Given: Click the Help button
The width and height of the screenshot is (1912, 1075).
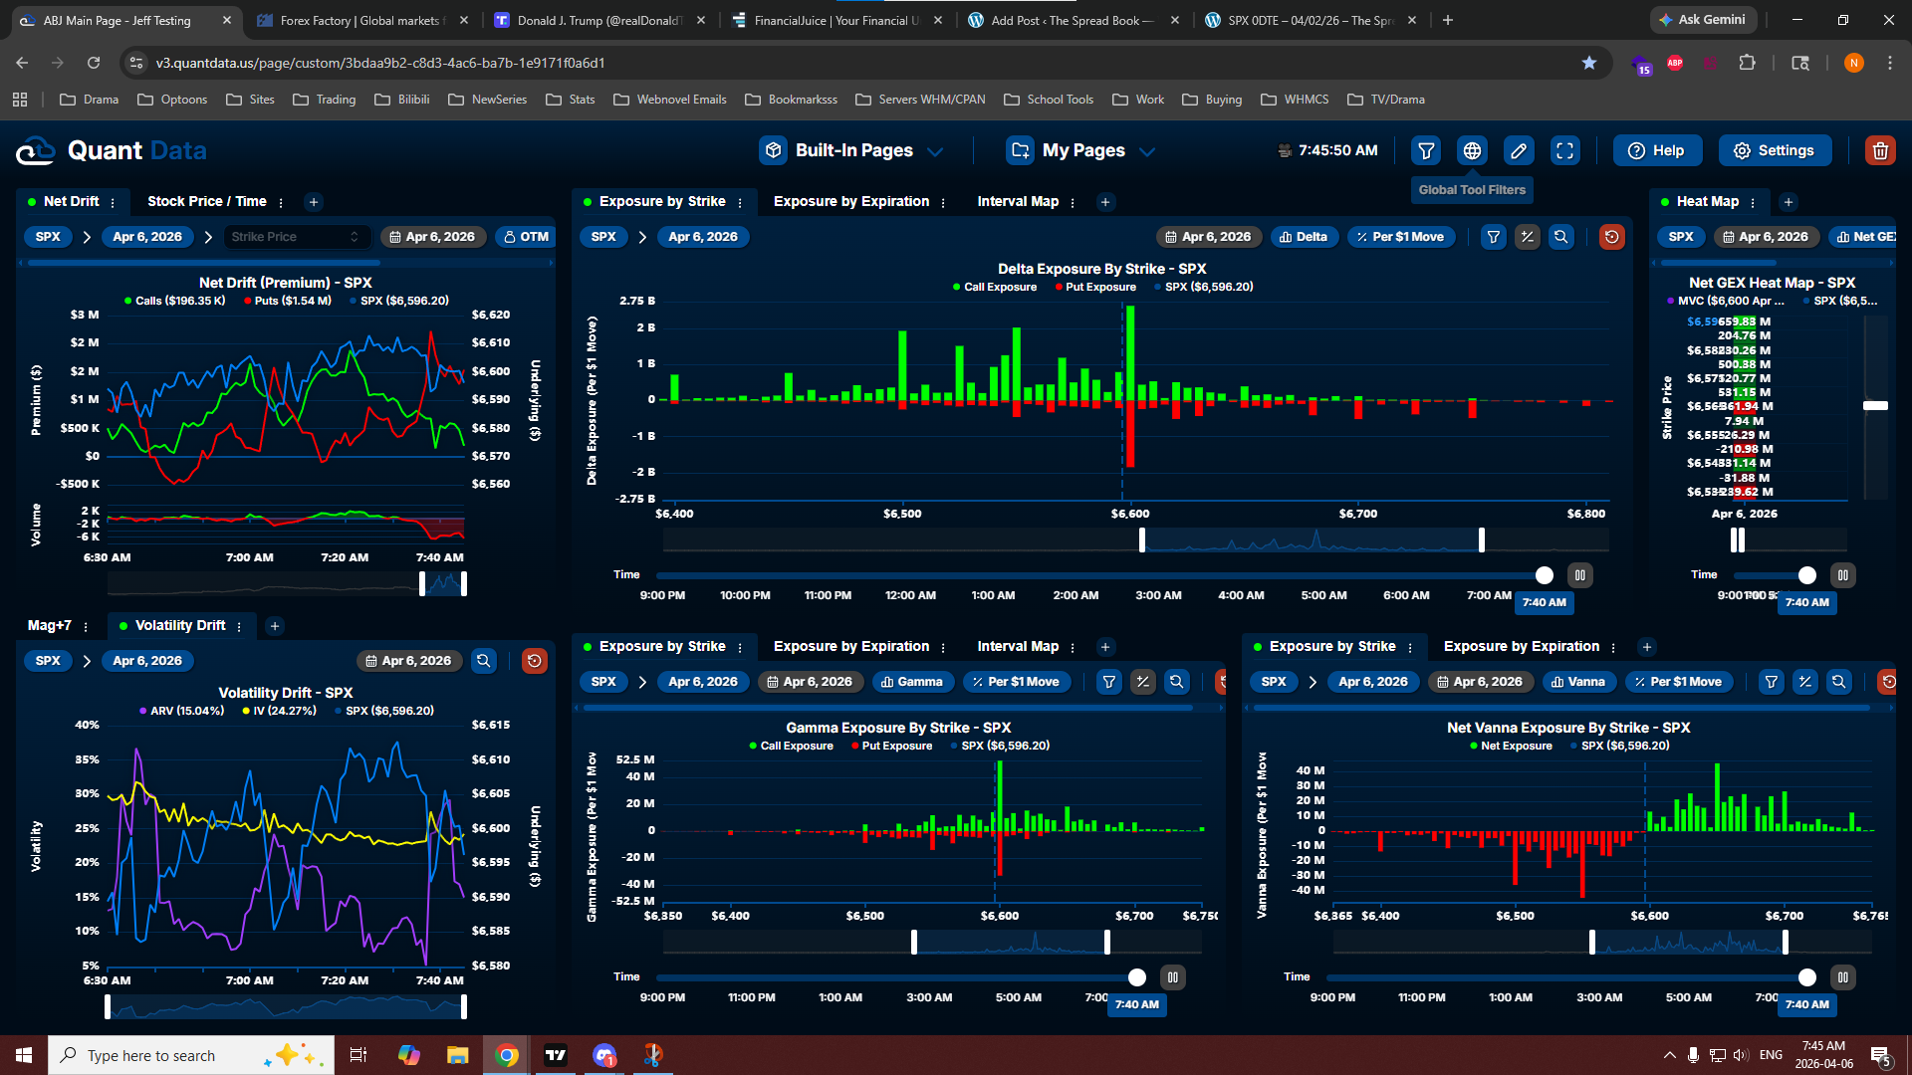Looking at the screenshot, I should [1656, 151].
